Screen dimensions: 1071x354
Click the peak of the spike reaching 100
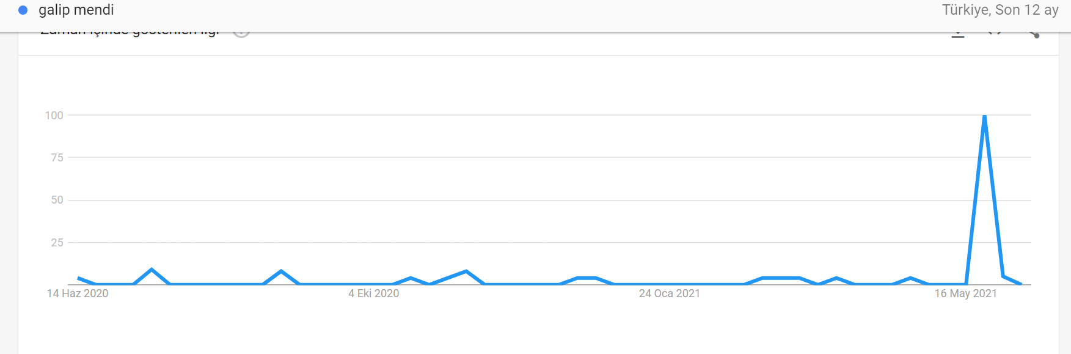pos(984,116)
